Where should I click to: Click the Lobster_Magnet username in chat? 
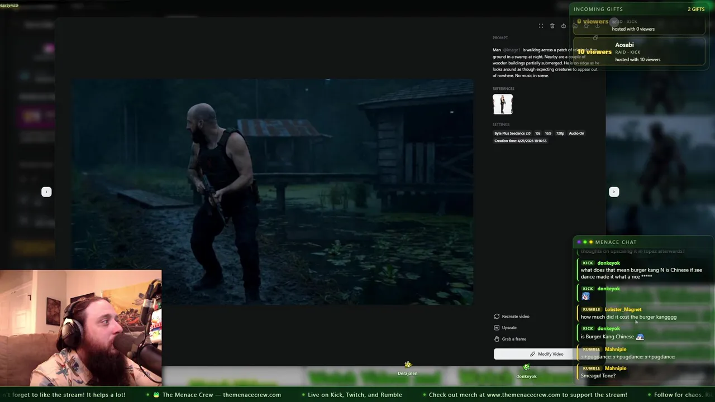(623, 309)
